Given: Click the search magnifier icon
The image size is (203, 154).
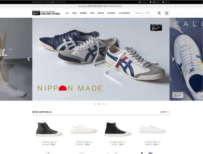Looking at the screenshot, I should pyautogui.click(x=159, y=13).
